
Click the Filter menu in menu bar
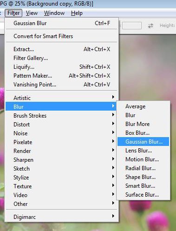pos(13,13)
